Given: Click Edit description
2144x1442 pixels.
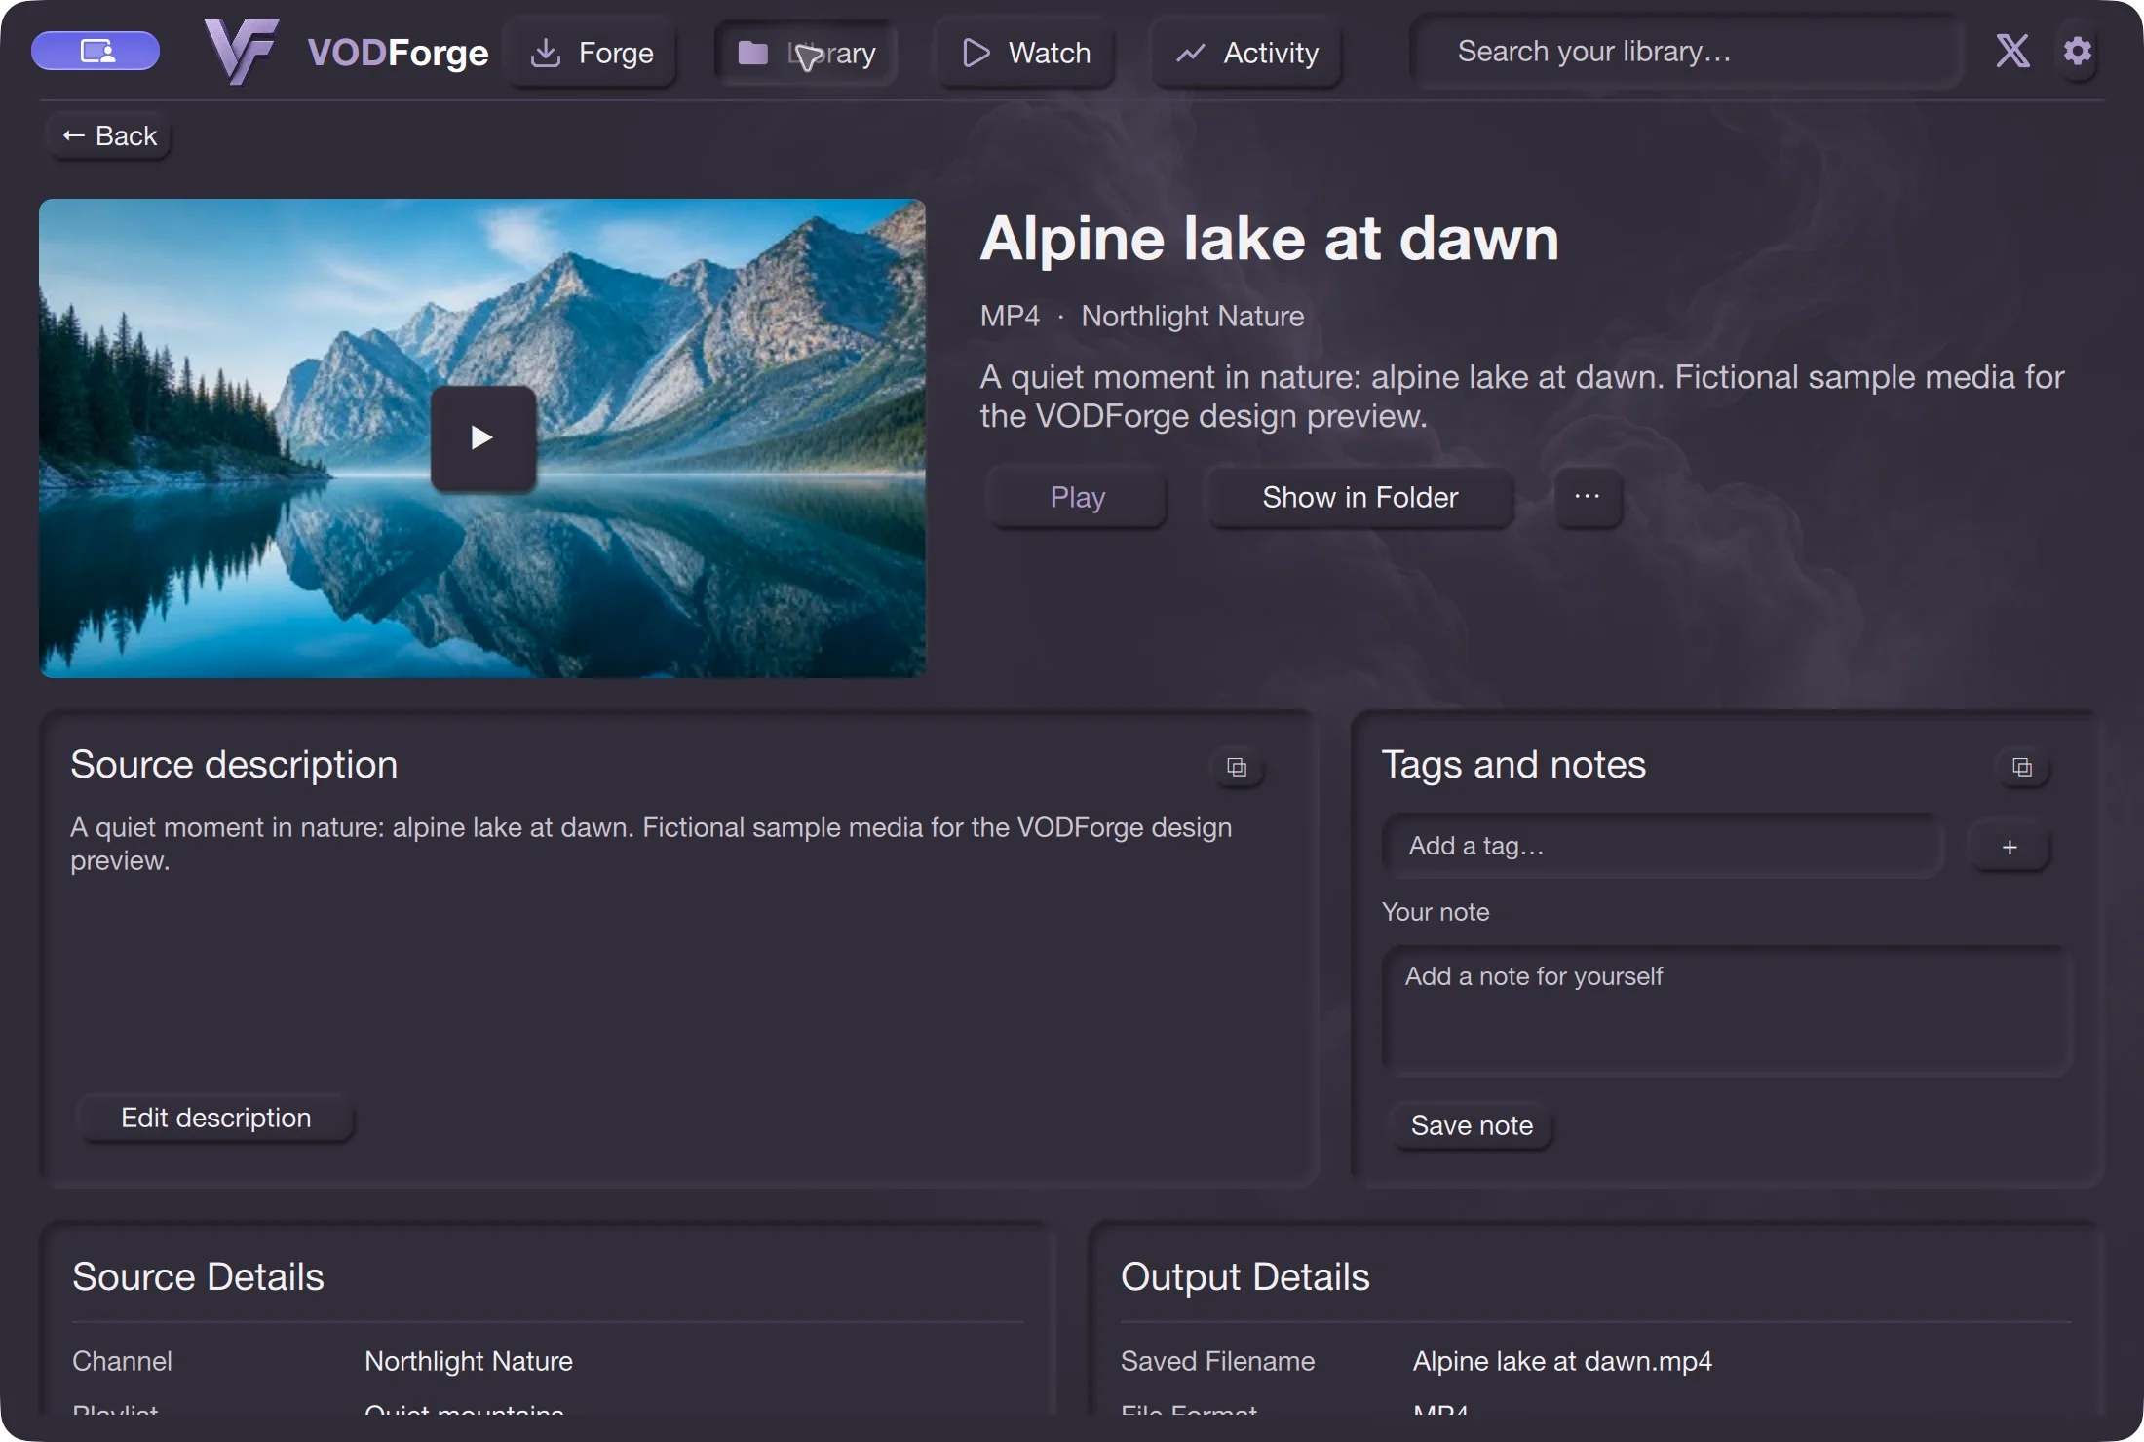Looking at the screenshot, I should coord(215,1118).
